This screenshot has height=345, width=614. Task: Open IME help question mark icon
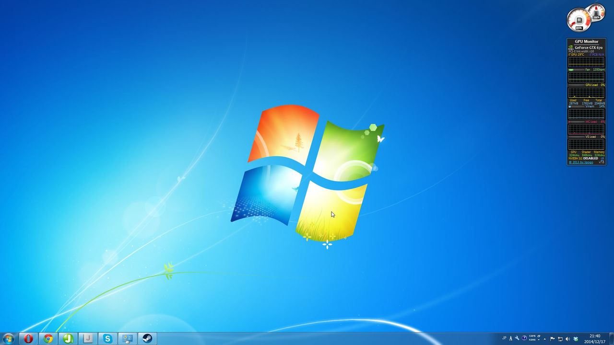tap(524, 338)
